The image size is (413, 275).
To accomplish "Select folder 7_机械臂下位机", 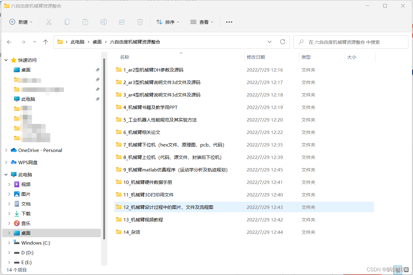I will coord(244,145).
